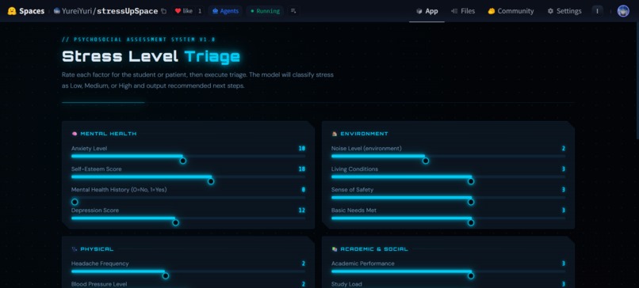Click the Physical section stethoscope icon
Image resolution: width=639 pixels, height=288 pixels.
tap(75, 249)
